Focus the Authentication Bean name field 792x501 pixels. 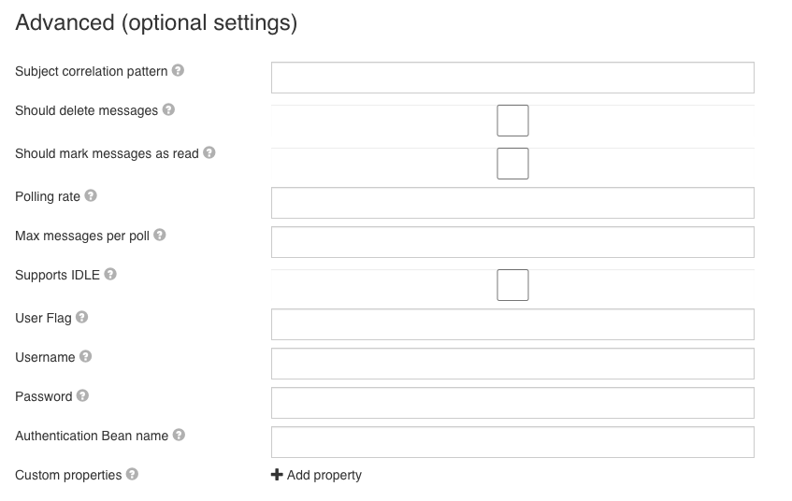click(x=512, y=442)
